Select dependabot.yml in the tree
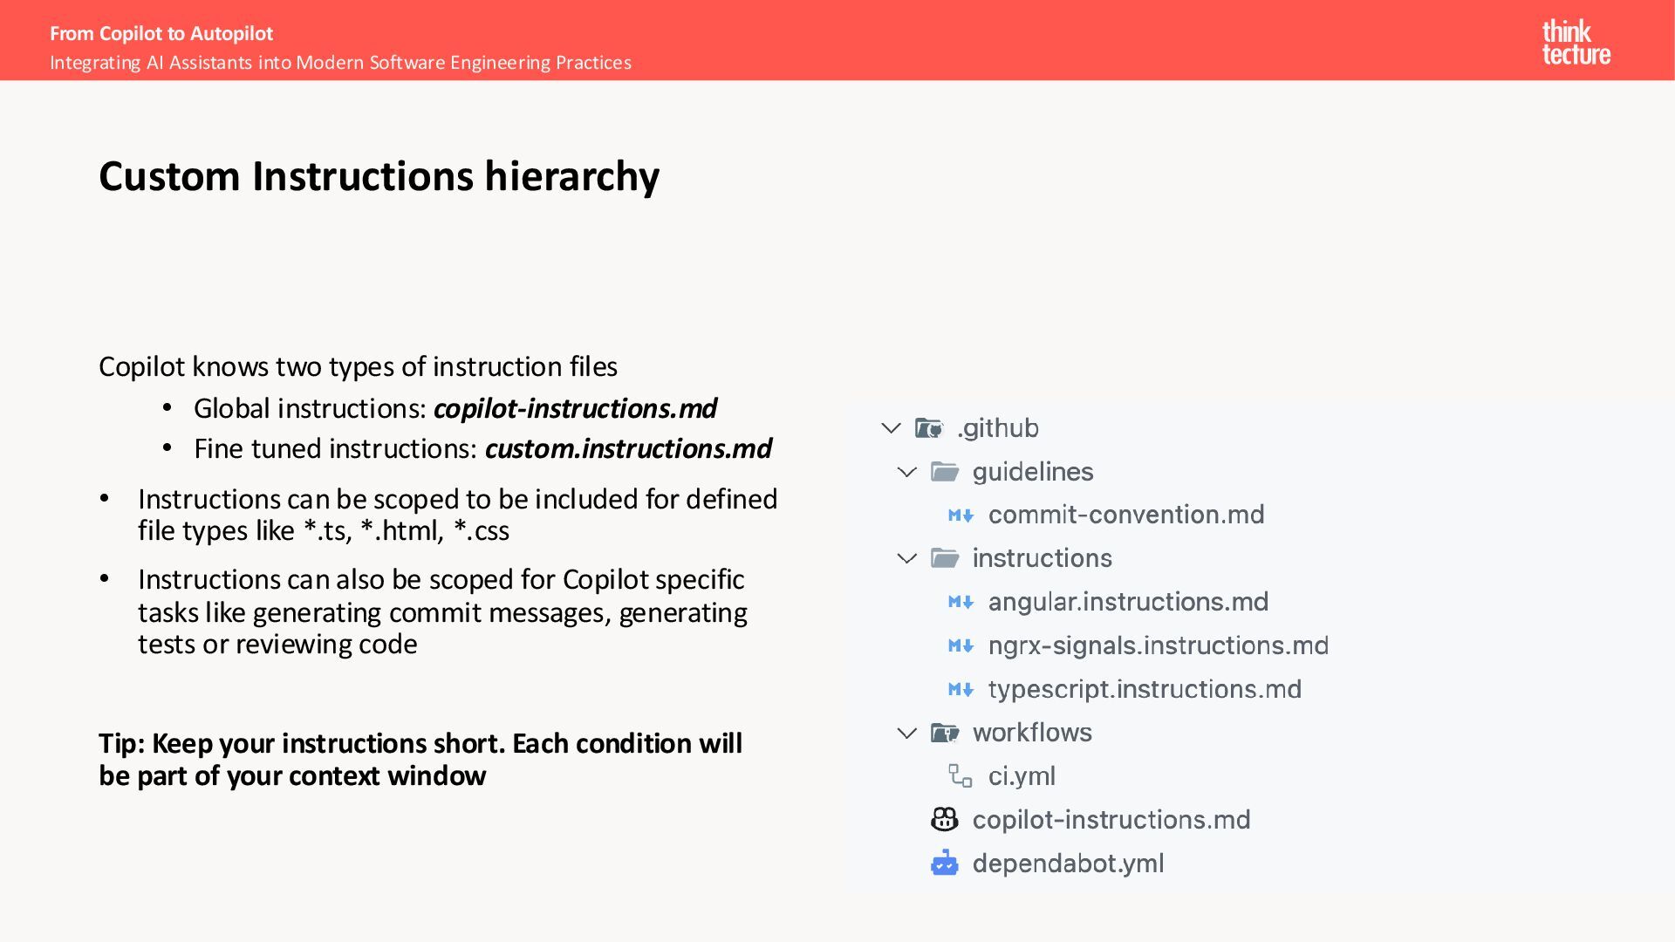1675x942 pixels. point(1068,863)
